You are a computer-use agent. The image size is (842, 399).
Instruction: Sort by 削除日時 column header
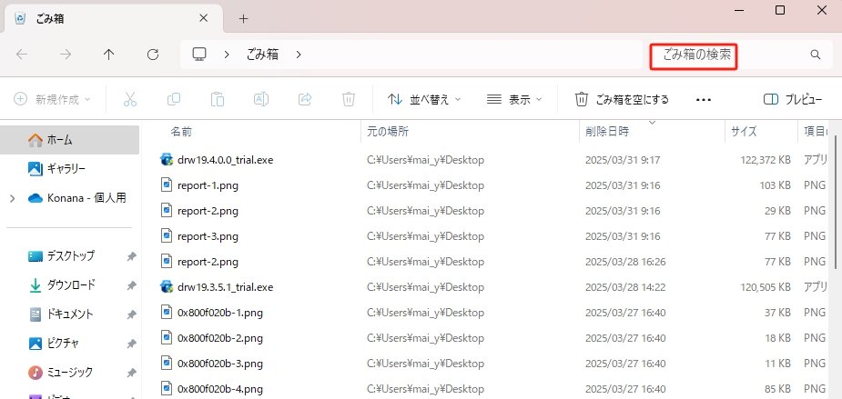tap(606, 132)
